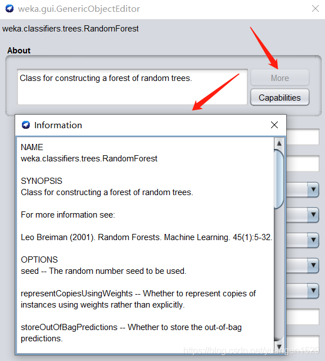Viewport: 325px width, 361px height.
Task: Click the Information scrollbar up arrow
Action: (279, 143)
